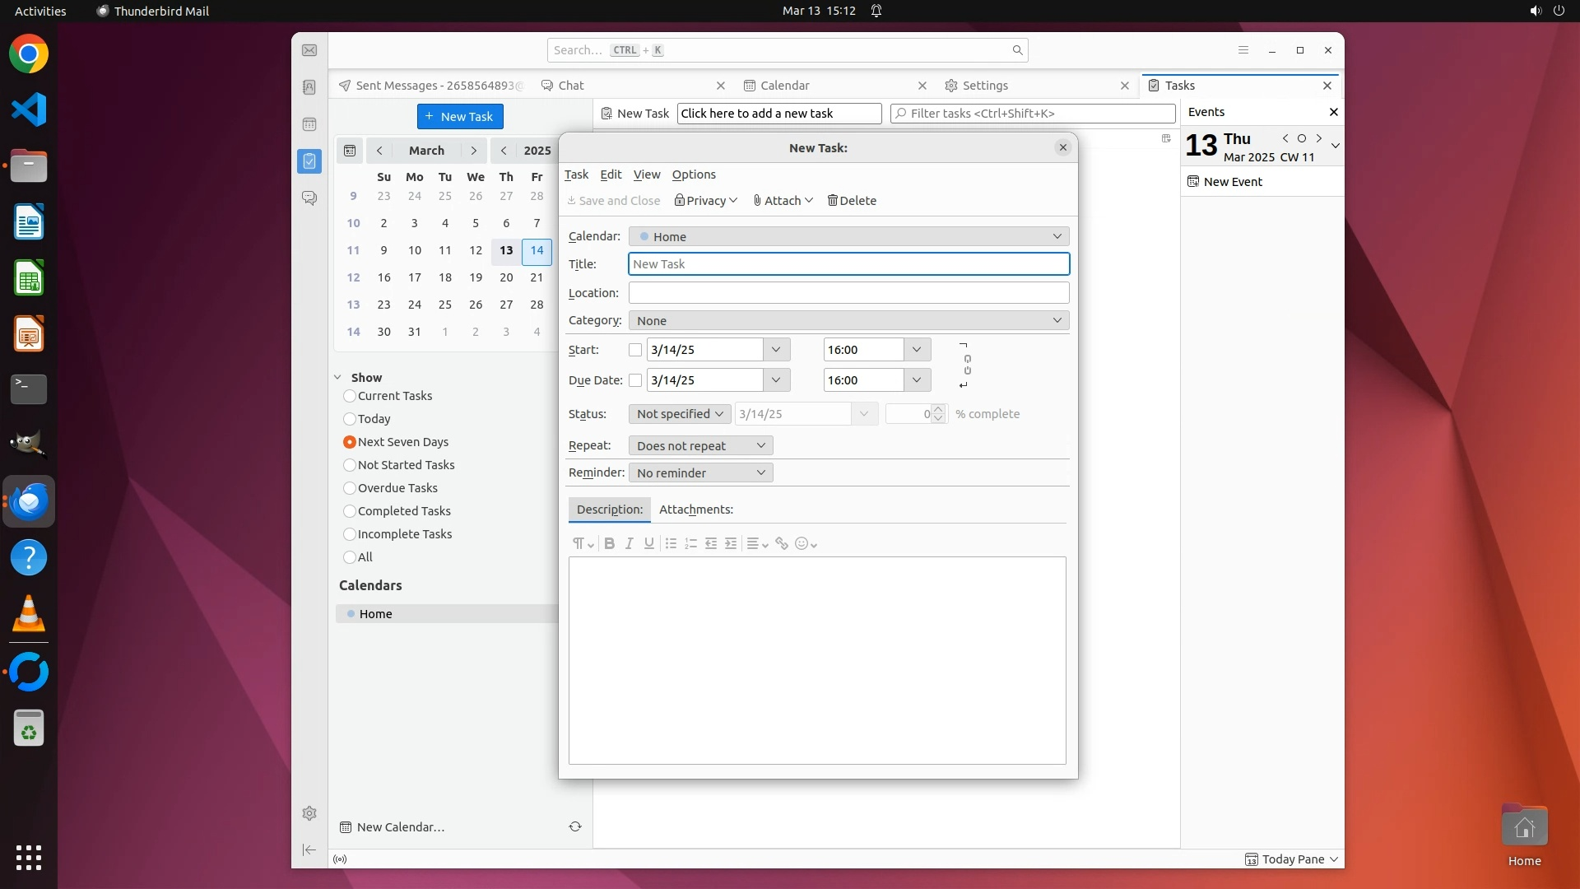This screenshot has width=1580, height=889.
Task: Click the Delete trash button in task toolbar
Action: (x=852, y=200)
